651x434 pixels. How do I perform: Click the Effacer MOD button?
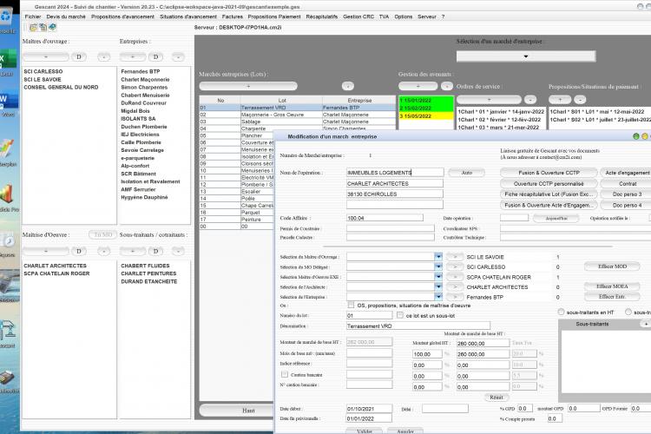(x=613, y=266)
